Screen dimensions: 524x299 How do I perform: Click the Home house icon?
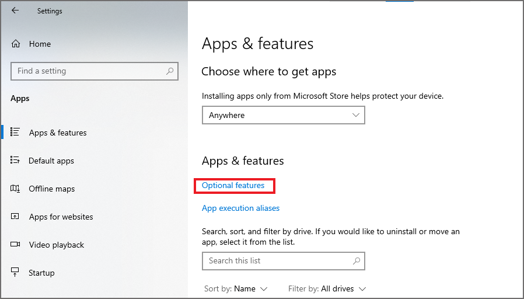click(16, 44)
